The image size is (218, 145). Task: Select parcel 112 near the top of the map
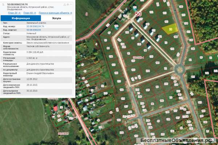tap(152, 12)
